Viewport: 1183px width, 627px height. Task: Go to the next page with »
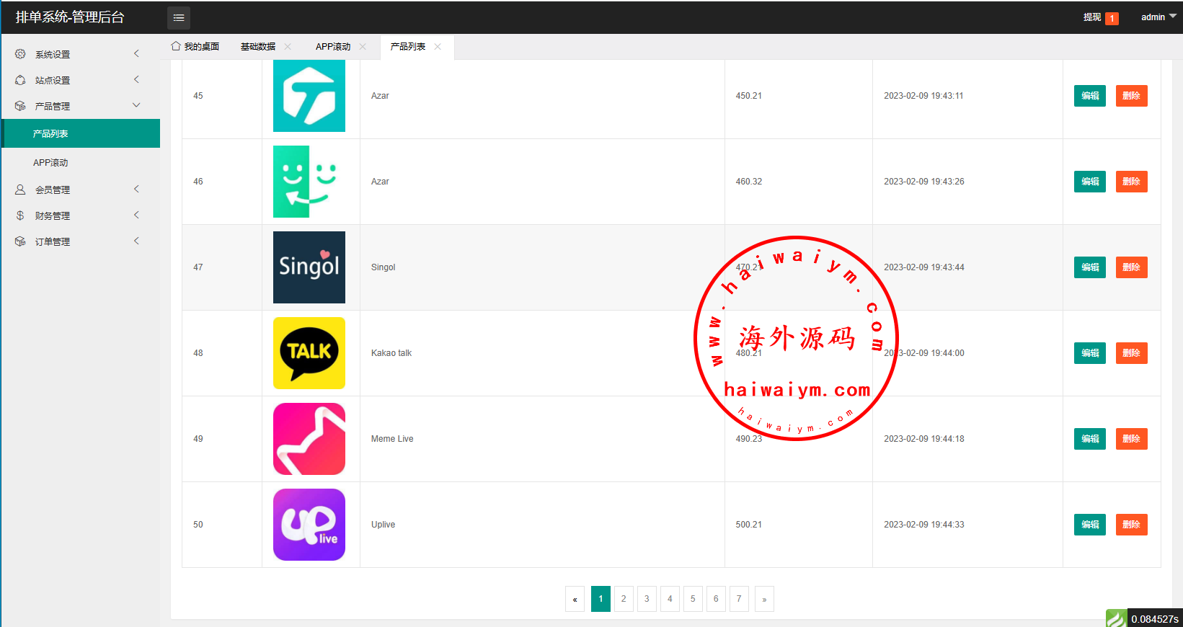click(x=764, y=599)
